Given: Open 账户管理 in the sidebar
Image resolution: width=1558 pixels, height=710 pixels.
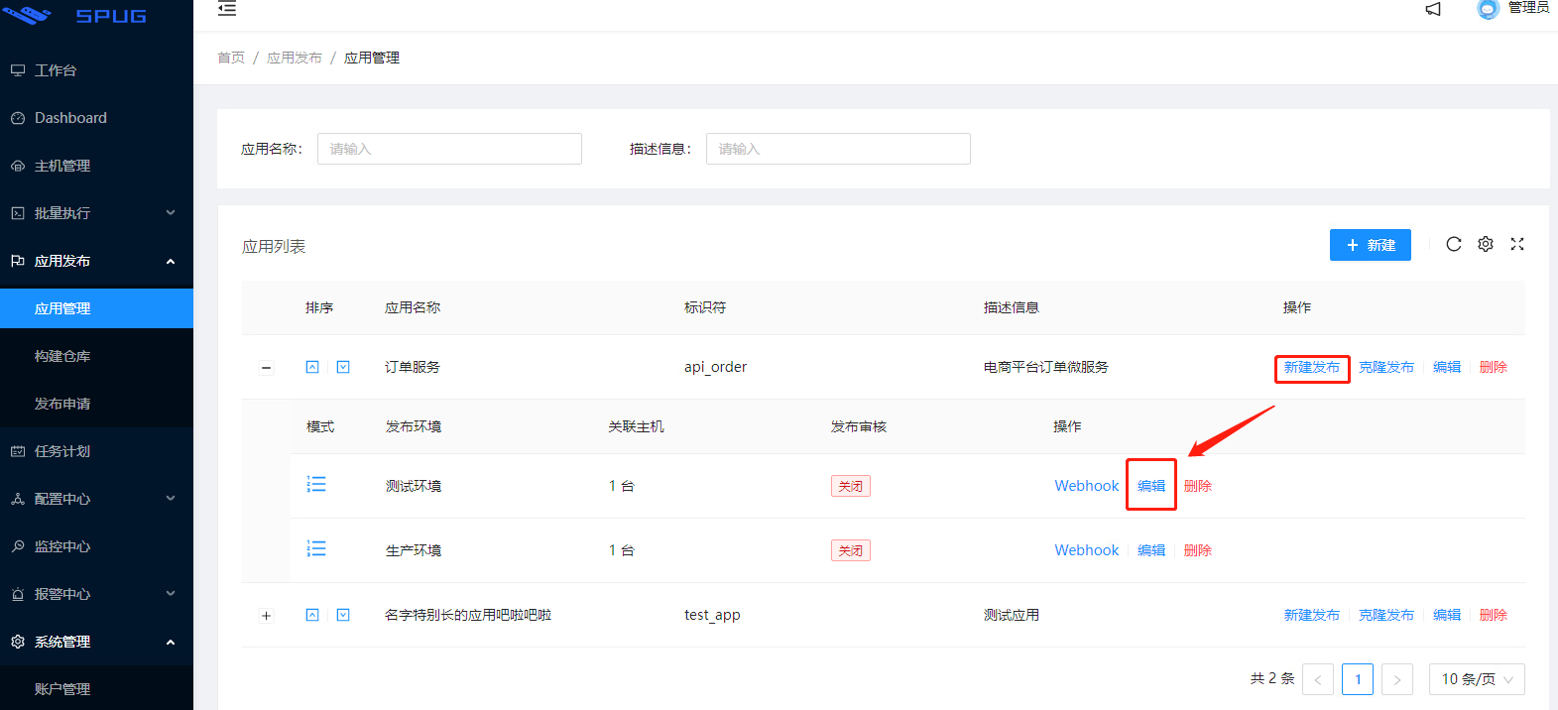Looking at the screenshot, I should pyautogui.click(x=96, y=689).
